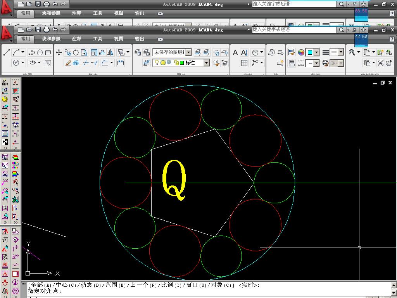Choose the Hatch tool

[48, 62]
